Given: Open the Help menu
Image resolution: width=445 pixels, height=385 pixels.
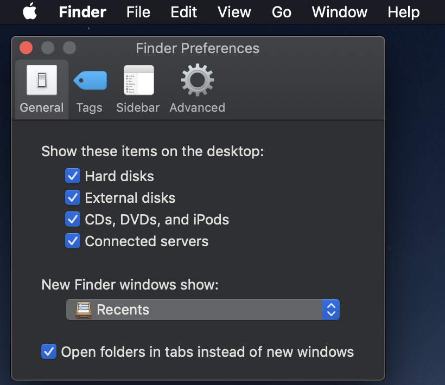Looking at the screenshot, I should tap(404, 12).
